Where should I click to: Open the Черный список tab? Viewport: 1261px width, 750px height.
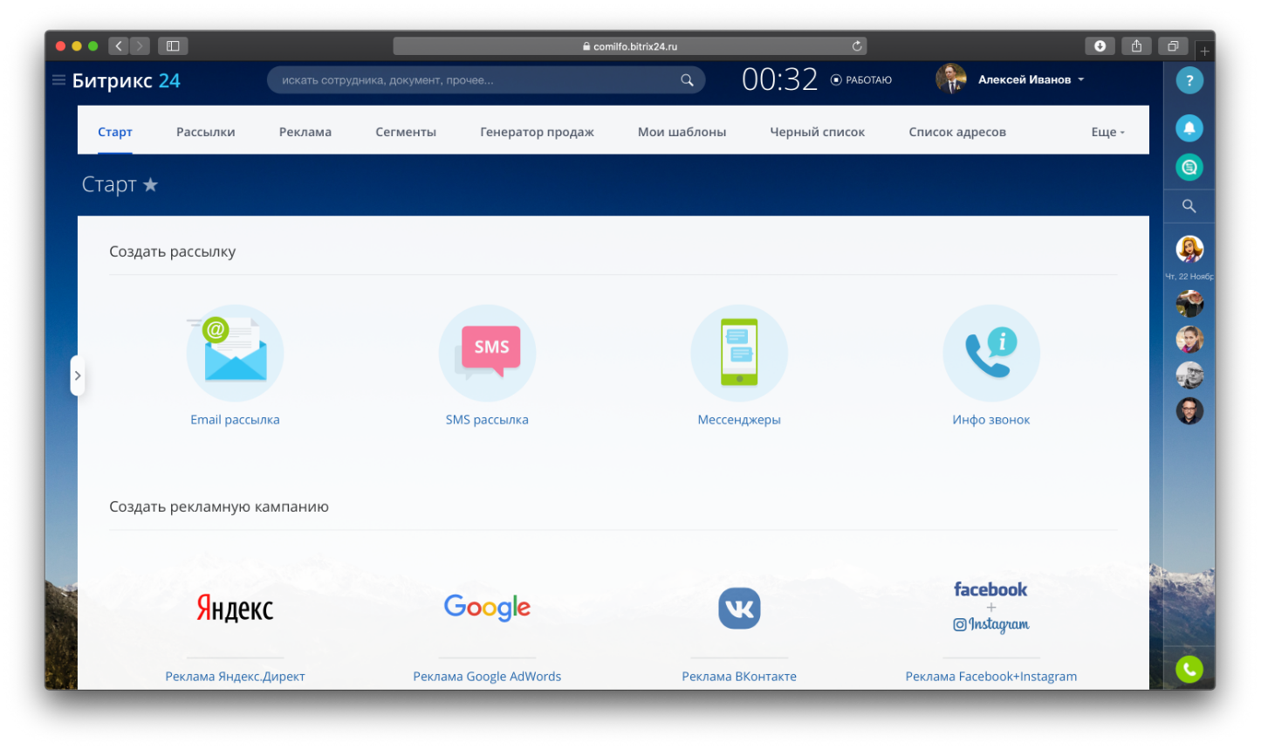click(817, 132)
